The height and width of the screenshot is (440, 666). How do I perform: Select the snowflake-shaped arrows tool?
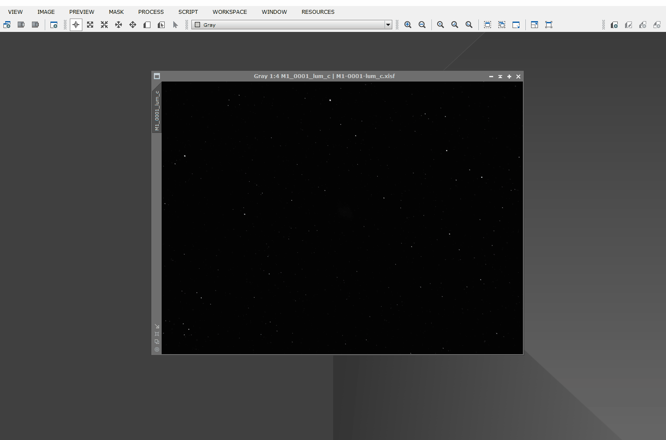119,25
